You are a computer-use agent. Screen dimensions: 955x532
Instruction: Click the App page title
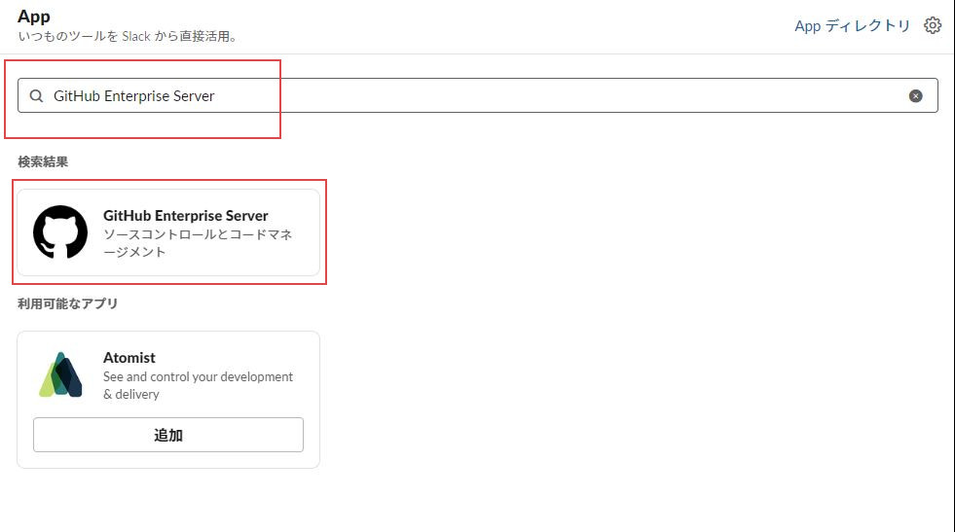[x=34, y=17]
